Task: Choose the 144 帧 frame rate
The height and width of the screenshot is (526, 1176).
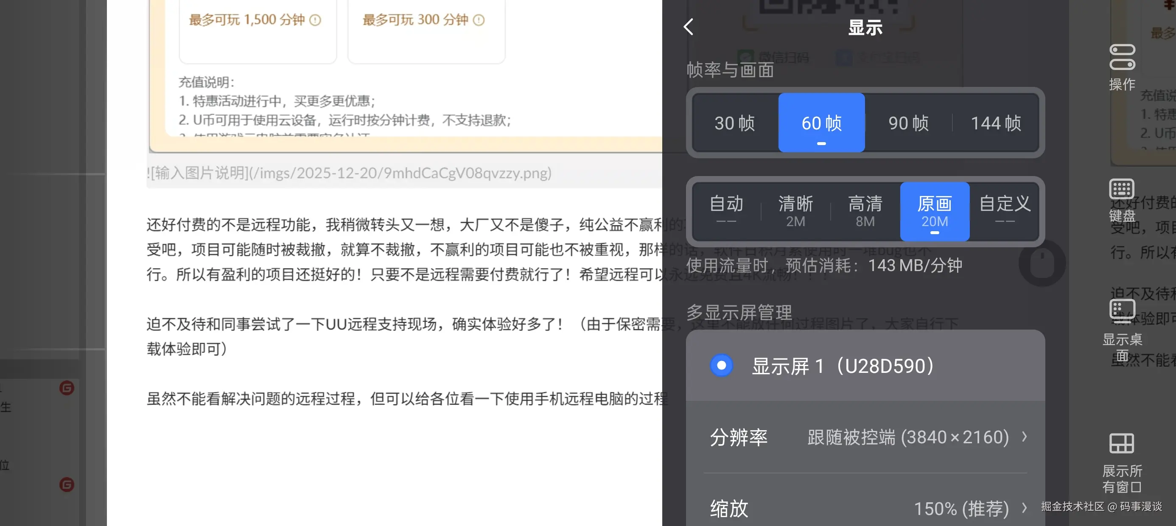Action: tap(996, 123)
